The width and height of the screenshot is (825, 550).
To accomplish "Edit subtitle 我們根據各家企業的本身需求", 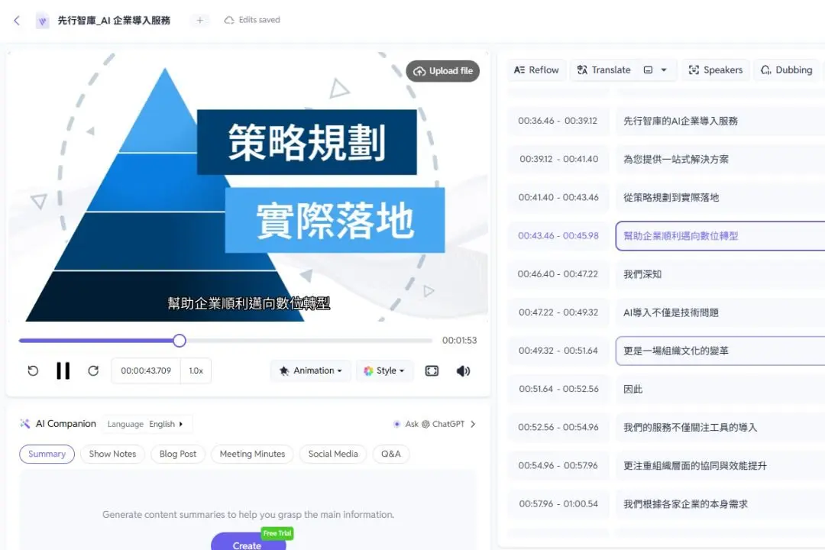I will (720, 504).
